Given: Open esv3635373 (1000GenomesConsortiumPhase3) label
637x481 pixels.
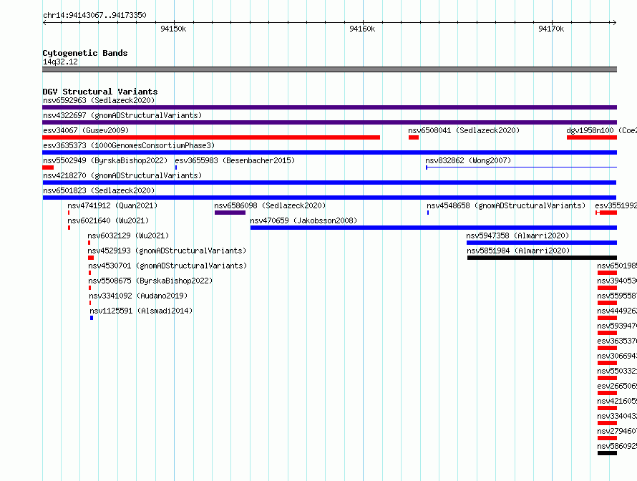Looking at the screenshot, I should pos(129,145).
